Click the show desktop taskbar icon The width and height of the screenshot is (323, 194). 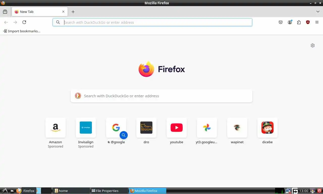[x=12, y=191]
